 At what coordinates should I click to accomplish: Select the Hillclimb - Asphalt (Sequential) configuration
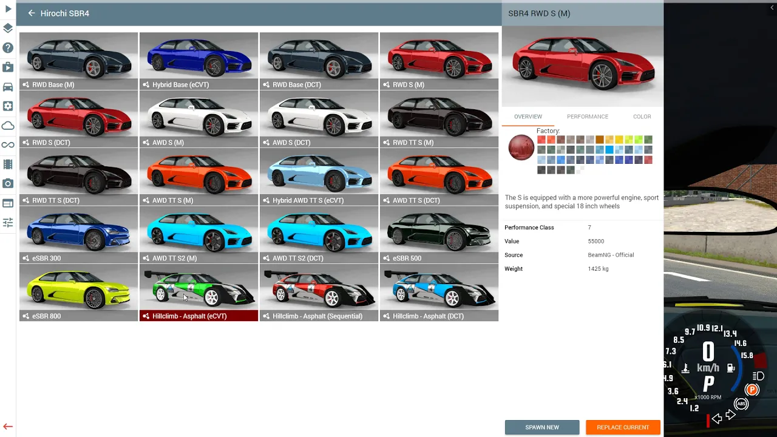[x=319, y=292]
